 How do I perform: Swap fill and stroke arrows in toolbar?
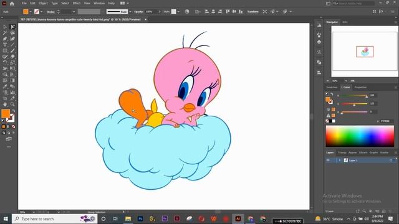coord(13,111)
